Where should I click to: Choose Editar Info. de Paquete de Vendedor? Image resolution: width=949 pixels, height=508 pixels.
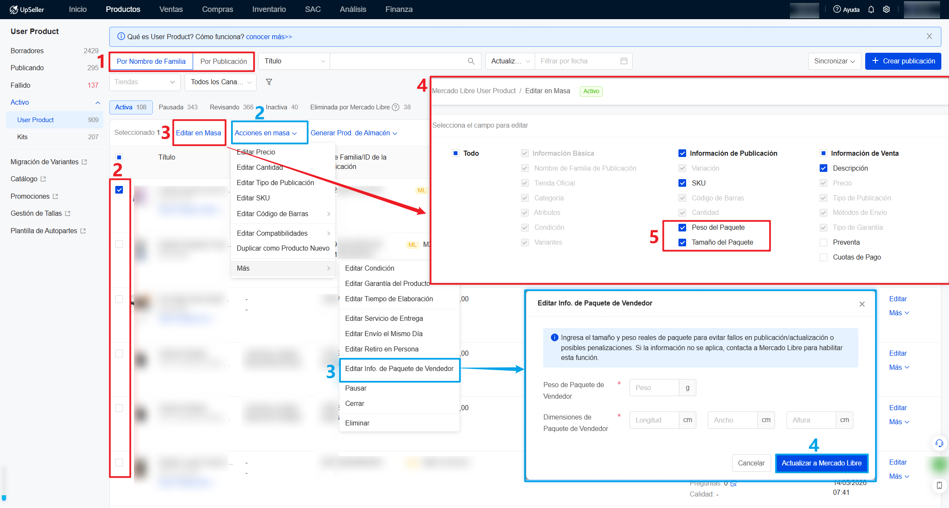click(399, 368)
